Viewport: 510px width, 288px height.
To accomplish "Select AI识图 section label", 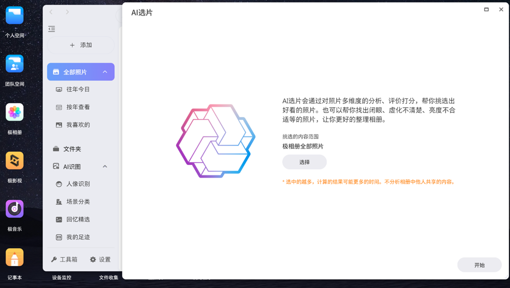I will 72,167.
